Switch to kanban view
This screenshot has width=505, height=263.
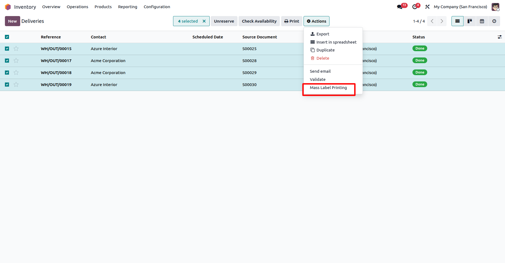(470, 21)
